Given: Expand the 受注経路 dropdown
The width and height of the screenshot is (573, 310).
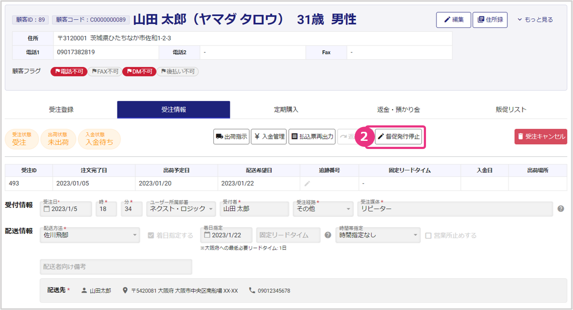Looking at the screenshot, I should coord(323,209).
